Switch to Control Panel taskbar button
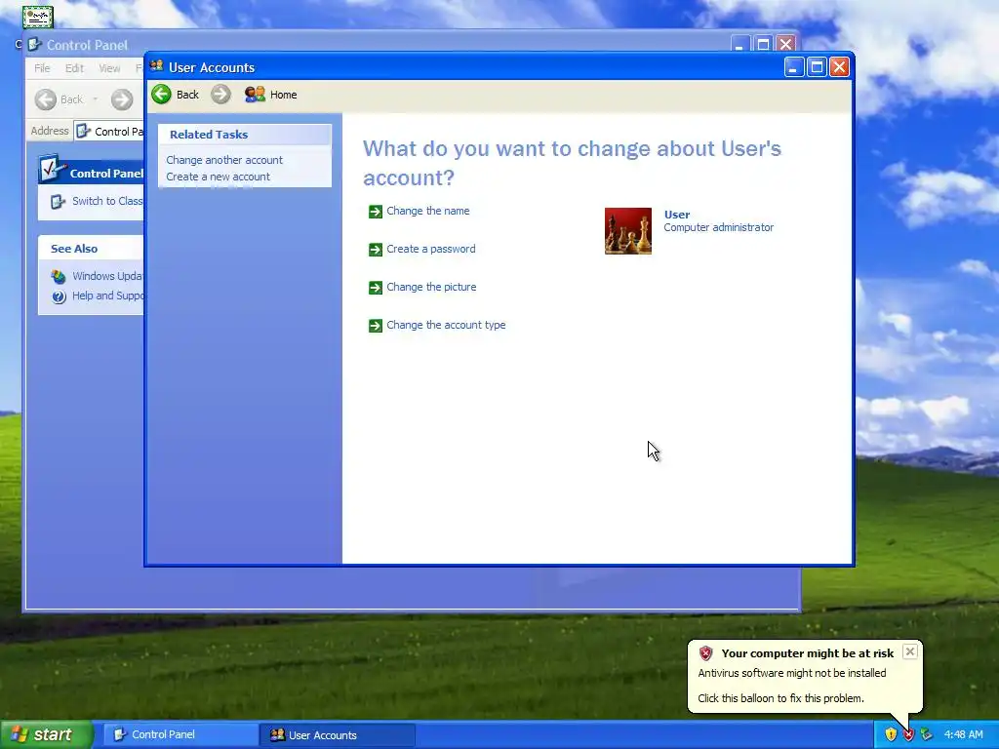The image size is (999, 749). [180, 734]
